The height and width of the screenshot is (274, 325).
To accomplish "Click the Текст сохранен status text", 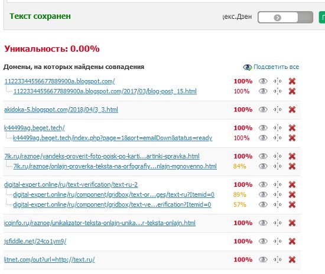I will pyautogui.click(x=40, y=16).
